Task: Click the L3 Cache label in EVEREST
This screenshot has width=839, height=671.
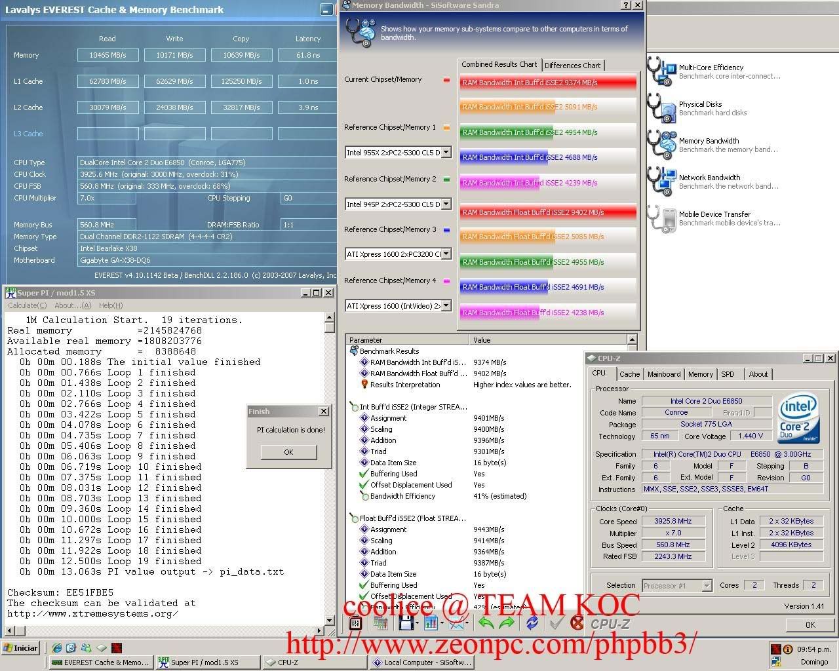Action: pos(28,134)
